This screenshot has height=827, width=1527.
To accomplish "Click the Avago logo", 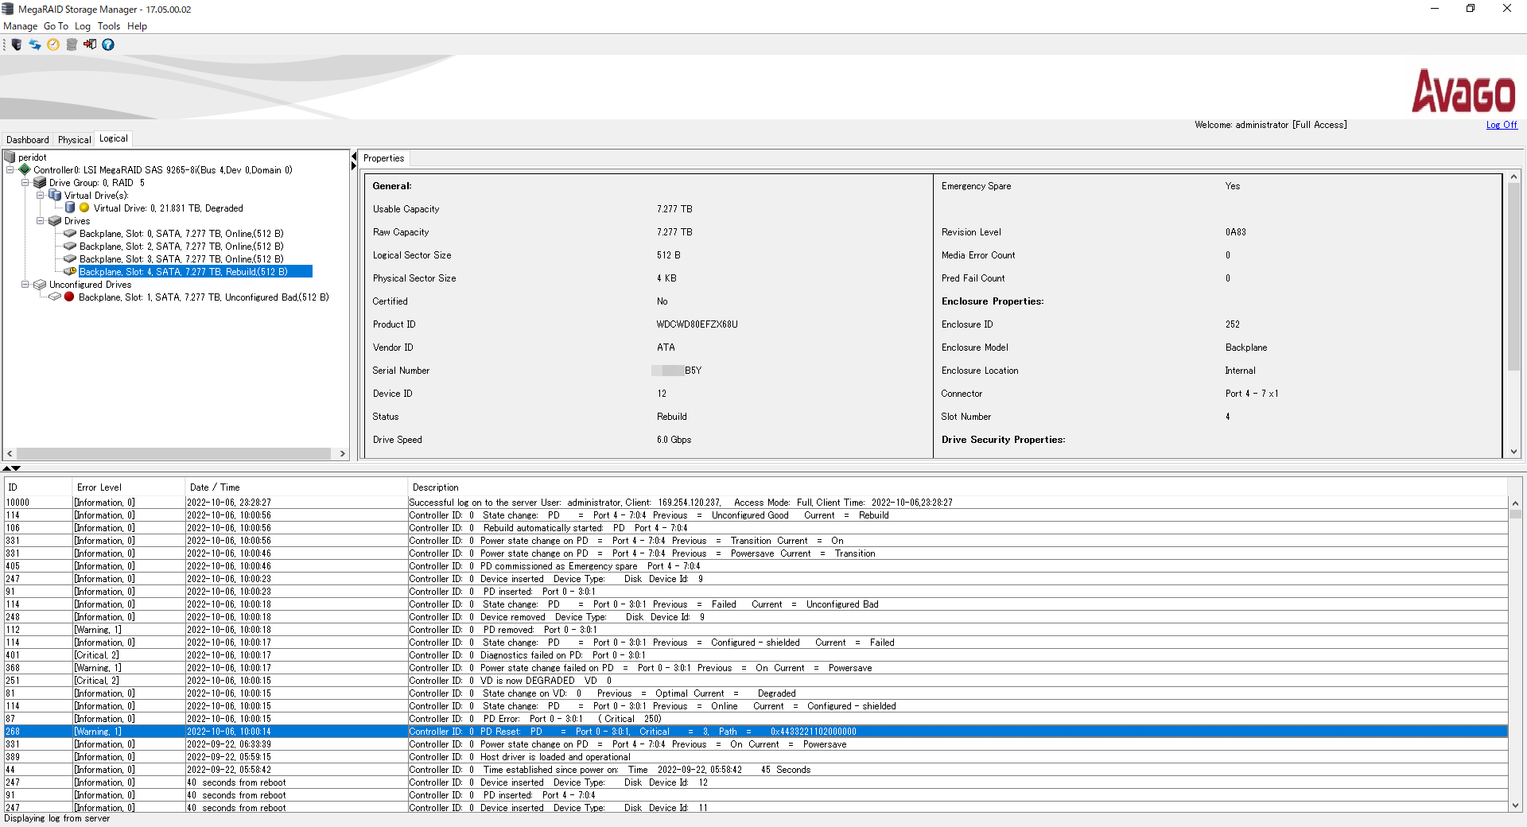I will (1463, 91).
